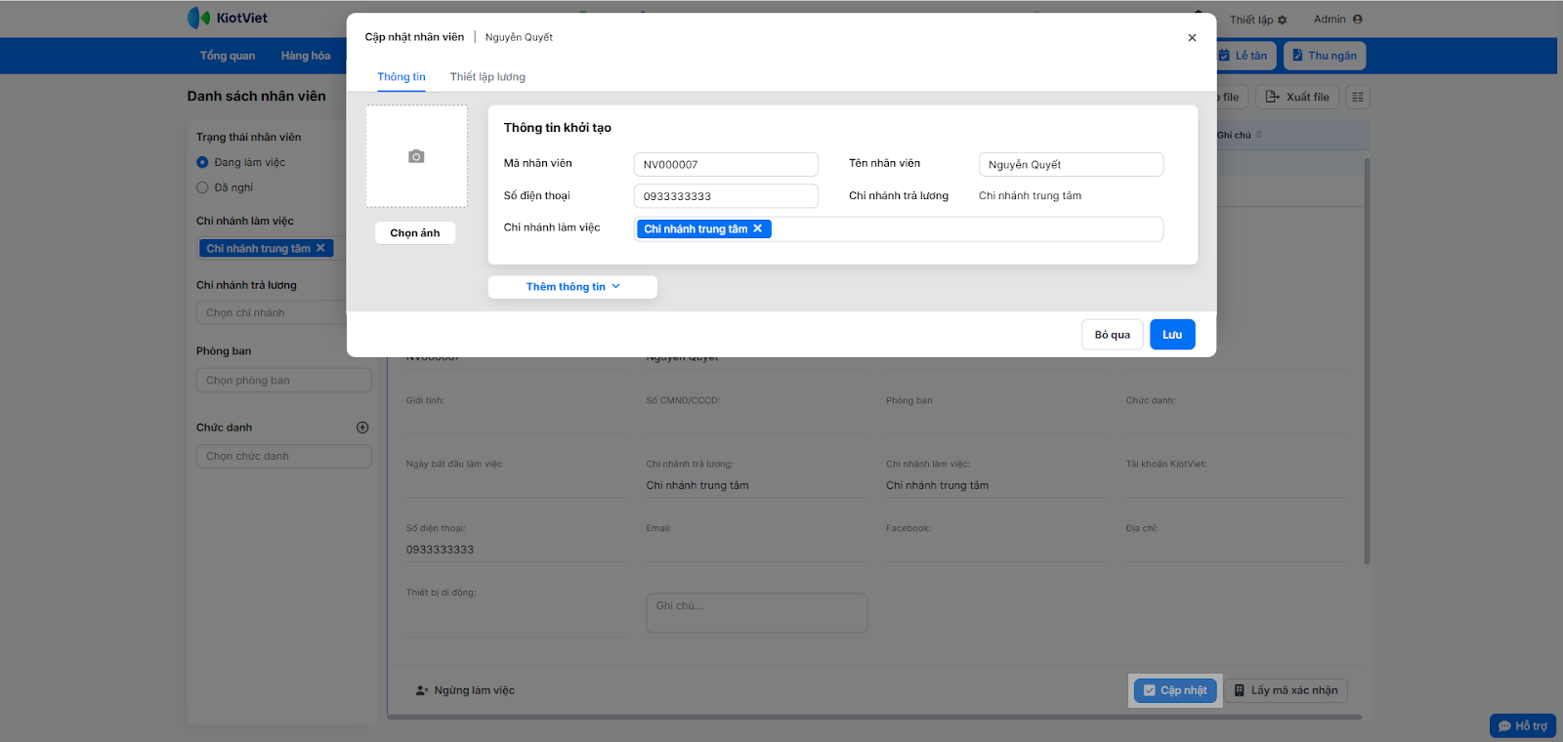Click the 'Chọn ảnh' button
1563x742 pixels.
coord(415,233)
